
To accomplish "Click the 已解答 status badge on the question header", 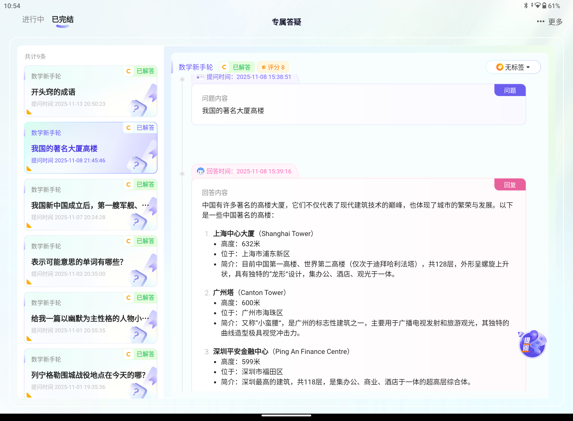I will pyautogui.click(x=242, y=67).
